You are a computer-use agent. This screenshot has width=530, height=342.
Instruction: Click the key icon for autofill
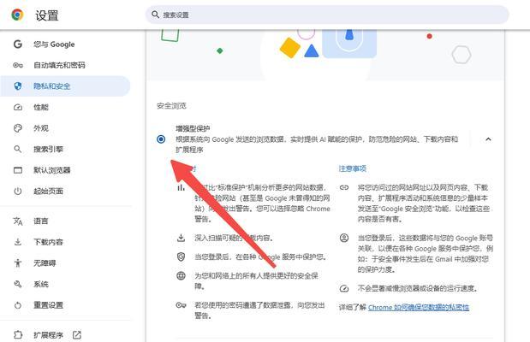point(18,65)
